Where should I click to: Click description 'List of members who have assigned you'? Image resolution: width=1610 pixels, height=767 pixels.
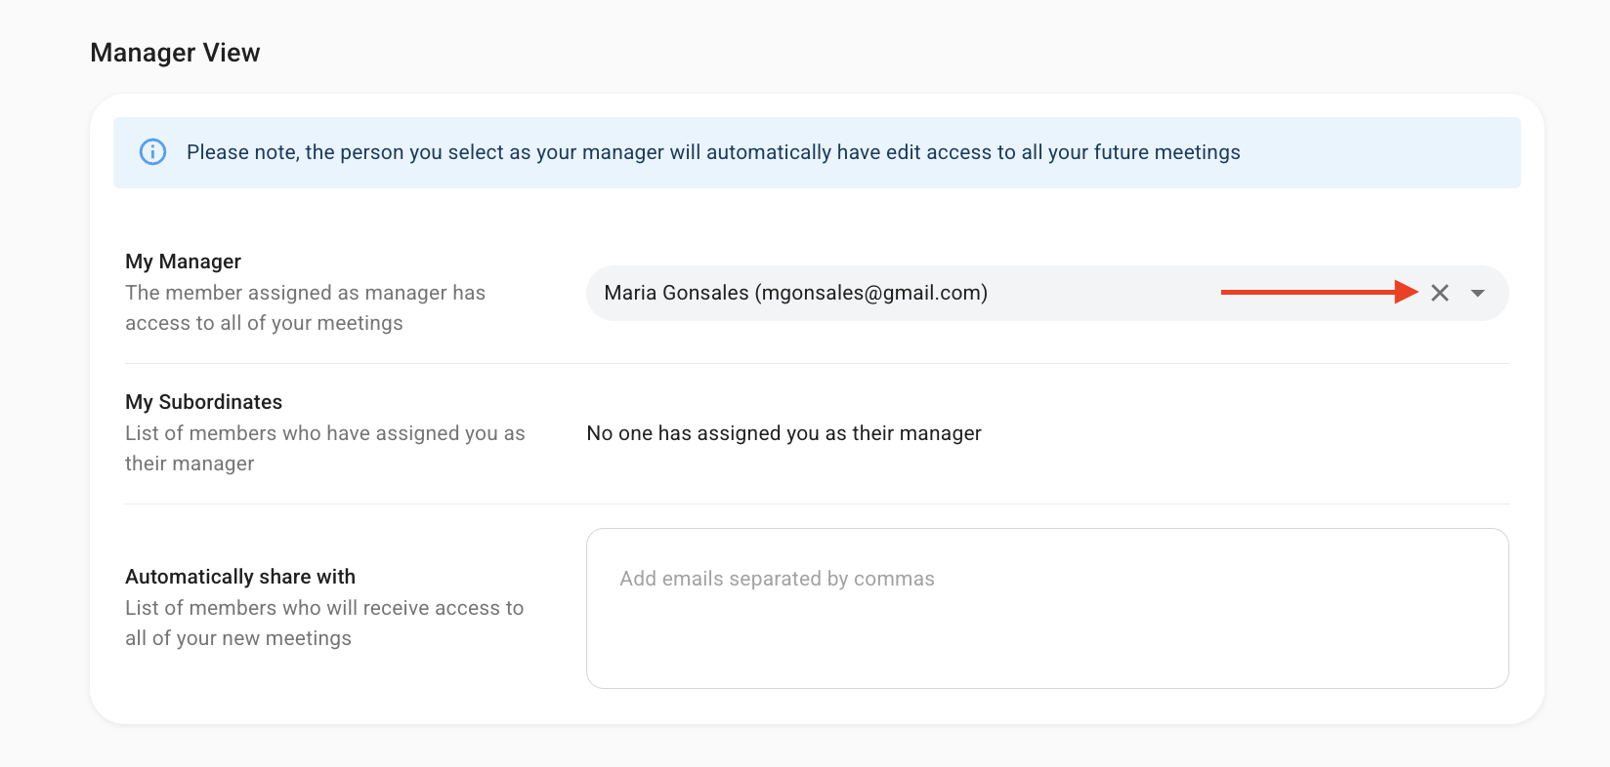pos(324,448)
